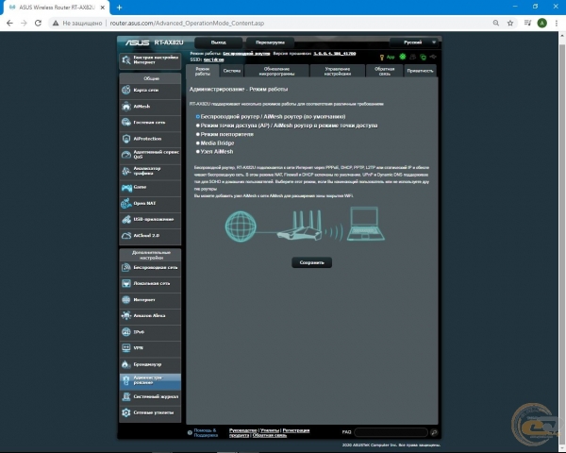Click the Reboot (Перезагрузка) button

pyautogui.click(x=270, y=42)
